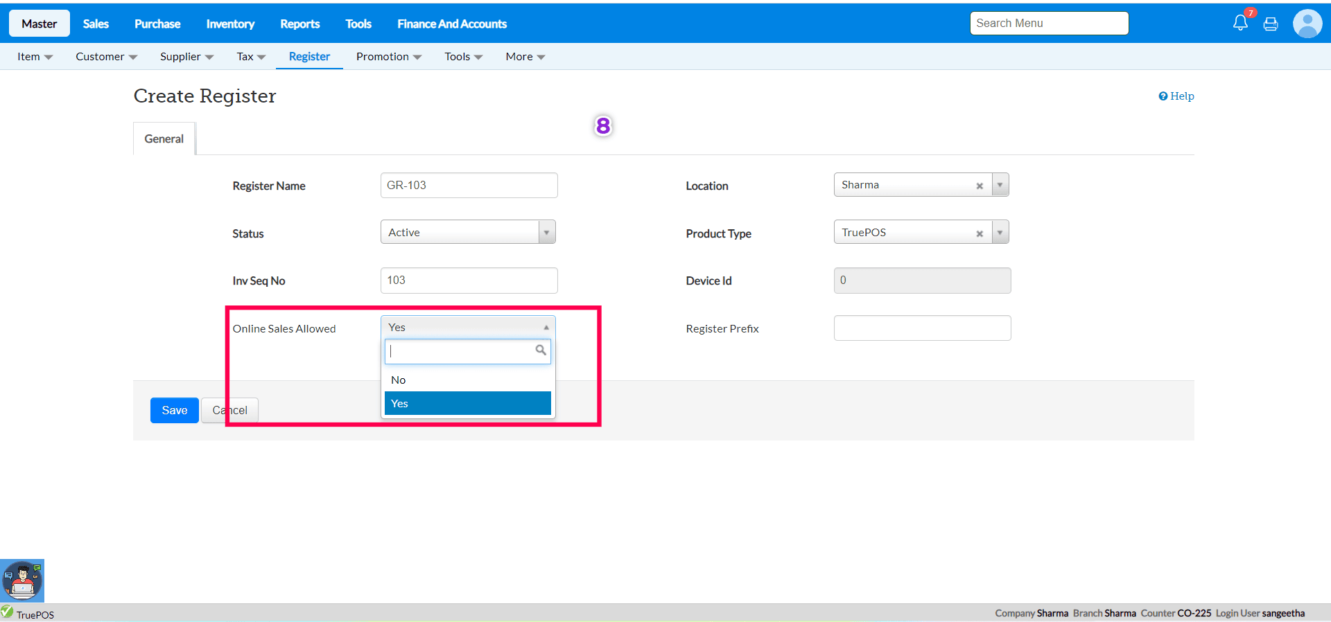Viewport: 1331px width, 622px height.
Task: Click the search magnifier in dropdown
Action: tap(541, 350)
